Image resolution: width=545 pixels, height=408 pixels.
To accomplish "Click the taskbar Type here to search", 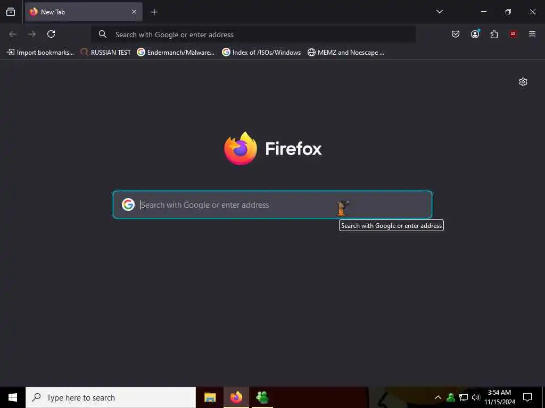I will click(111, 397).
